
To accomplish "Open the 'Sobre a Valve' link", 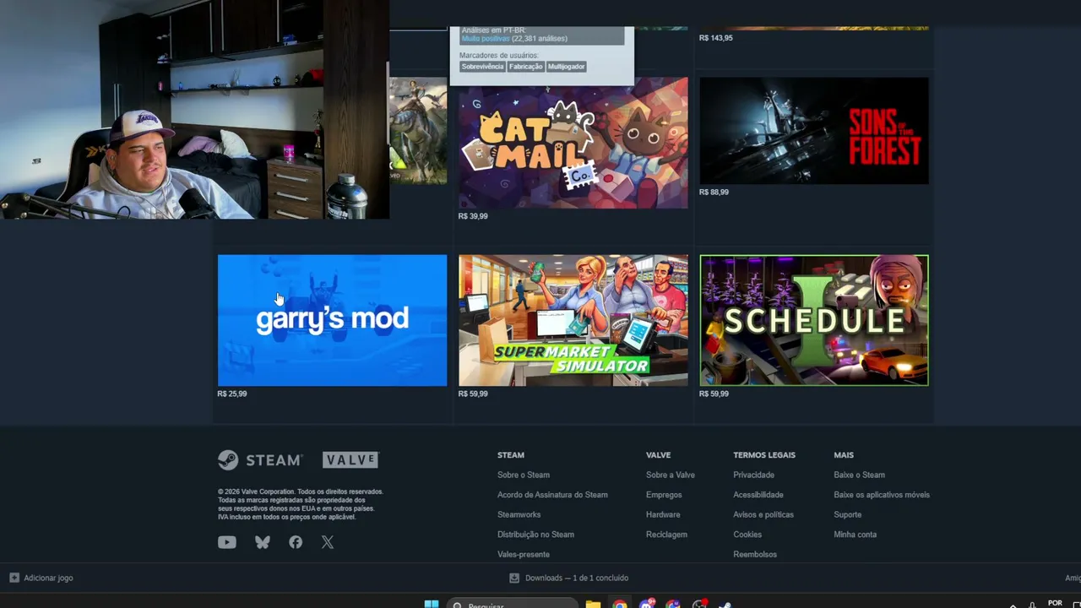I will (x=671, y=475).
